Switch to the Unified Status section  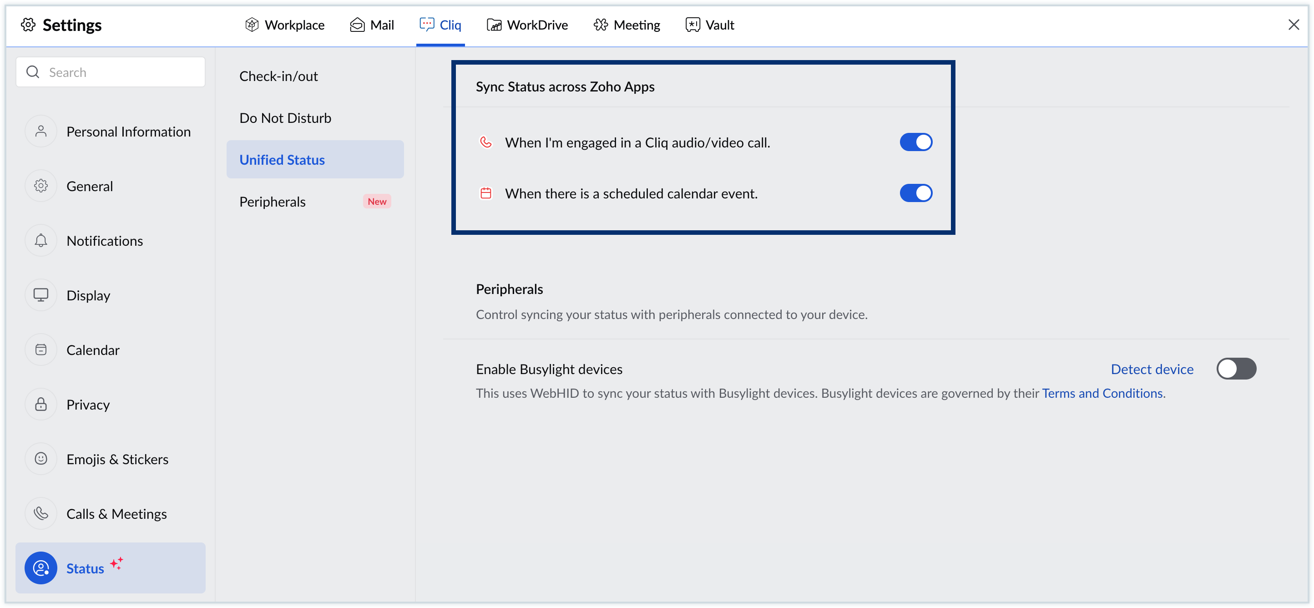[282, 159]
